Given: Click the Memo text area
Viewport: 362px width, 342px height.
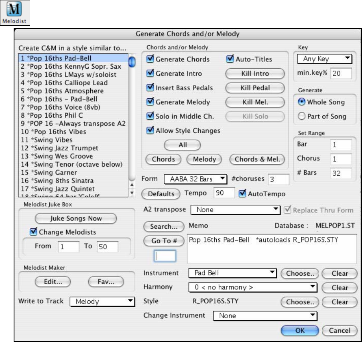Looking at the screenshot, I should pos(272,249).
